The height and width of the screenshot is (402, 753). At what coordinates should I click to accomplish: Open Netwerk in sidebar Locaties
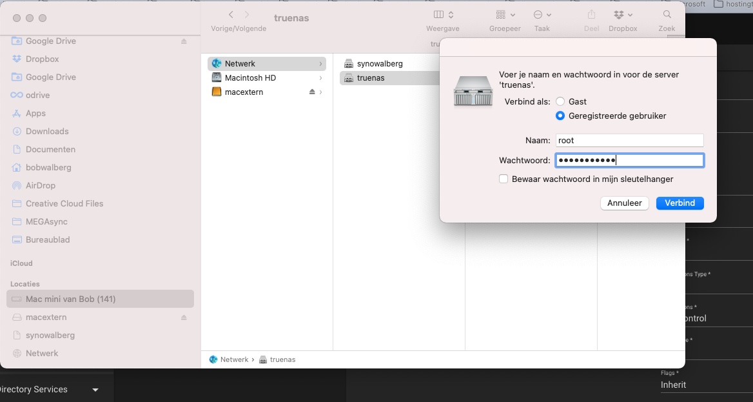click(x=42, y=354)
